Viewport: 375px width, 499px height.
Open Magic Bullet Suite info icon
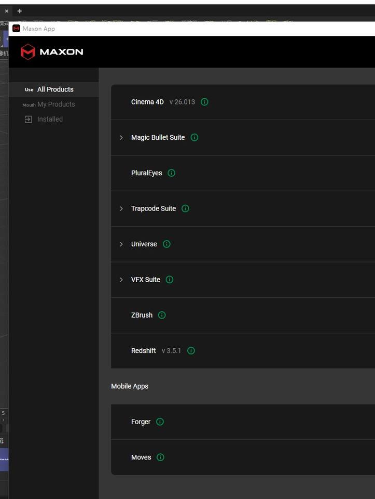pyautogui.click(x=195, y=137)
